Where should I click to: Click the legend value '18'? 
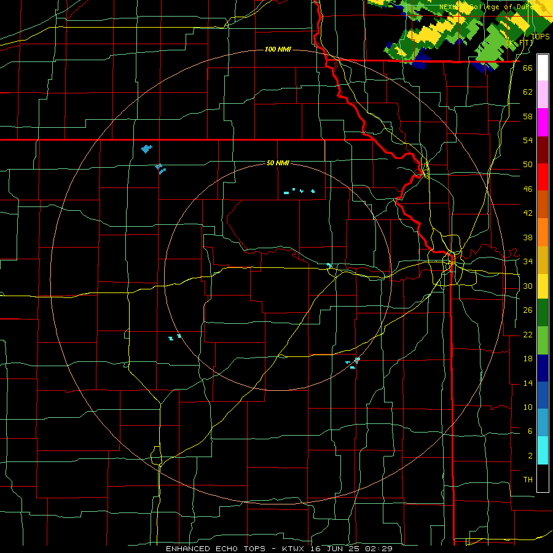tap(528, 359)
